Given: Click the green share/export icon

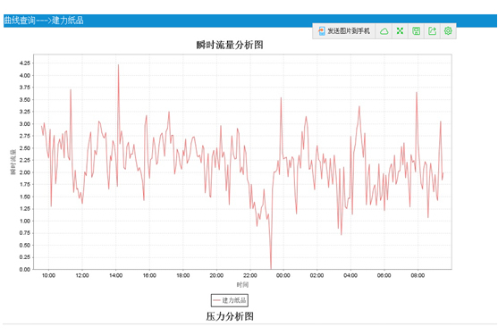Looking at the screenshot, I should 432,30.
